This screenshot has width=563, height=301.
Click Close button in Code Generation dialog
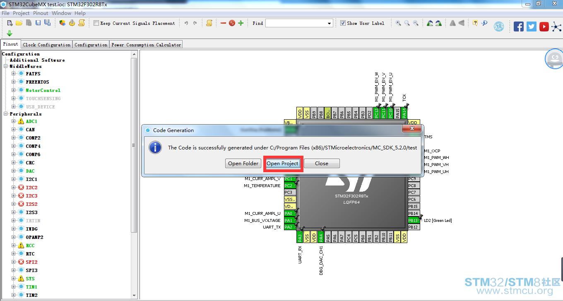tap(322, 164)
